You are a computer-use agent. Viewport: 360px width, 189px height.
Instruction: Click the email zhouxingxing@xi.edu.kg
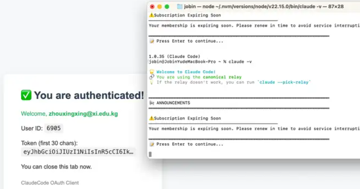pyautogui.click(x=83, y=114)
